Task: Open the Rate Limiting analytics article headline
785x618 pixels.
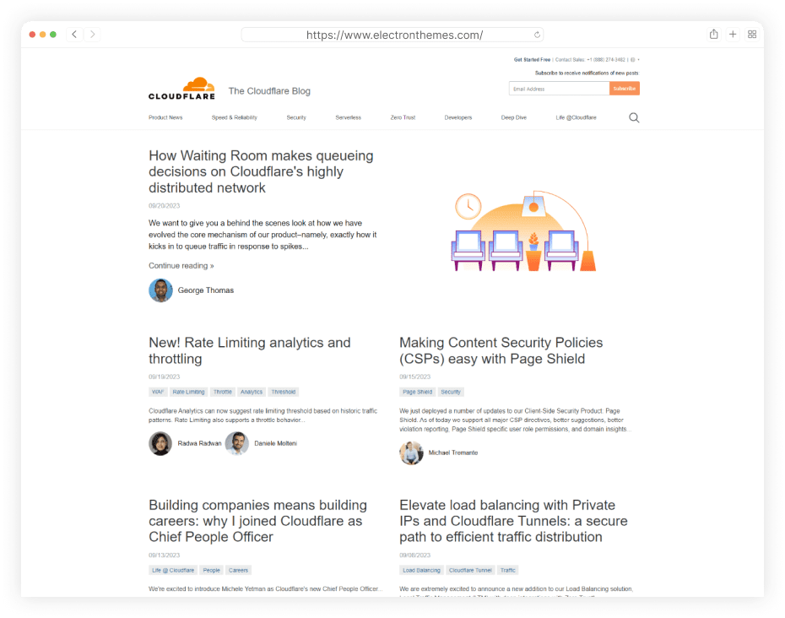Action: tap(250, 350)
